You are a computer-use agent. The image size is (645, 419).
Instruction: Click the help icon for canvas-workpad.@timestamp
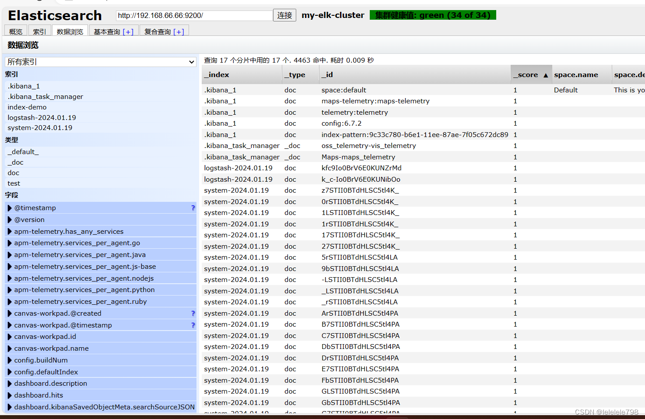[x=193, y=325]
